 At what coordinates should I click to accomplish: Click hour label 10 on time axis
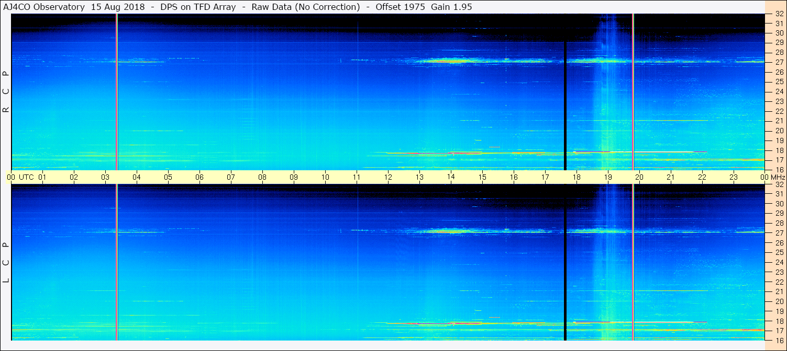point(325,177)
